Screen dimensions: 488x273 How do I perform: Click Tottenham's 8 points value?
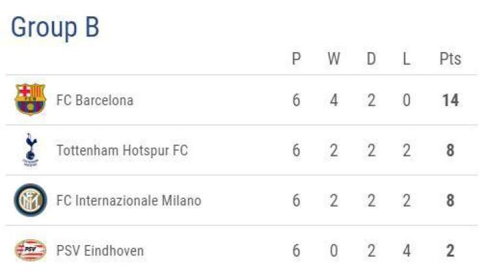coord(450,151)
